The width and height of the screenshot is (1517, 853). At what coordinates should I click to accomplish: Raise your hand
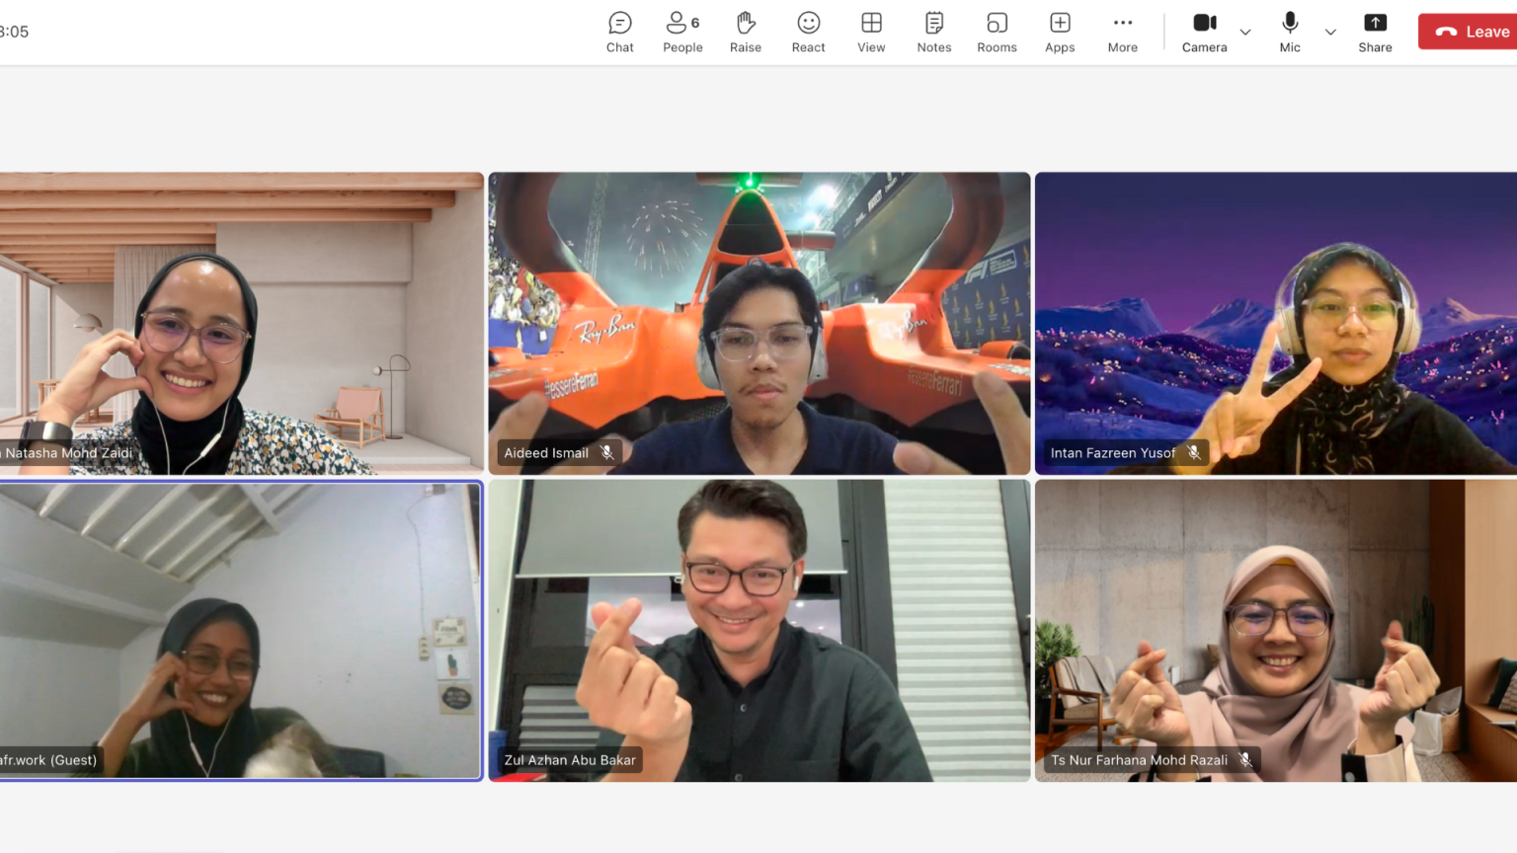click(746, 31)
